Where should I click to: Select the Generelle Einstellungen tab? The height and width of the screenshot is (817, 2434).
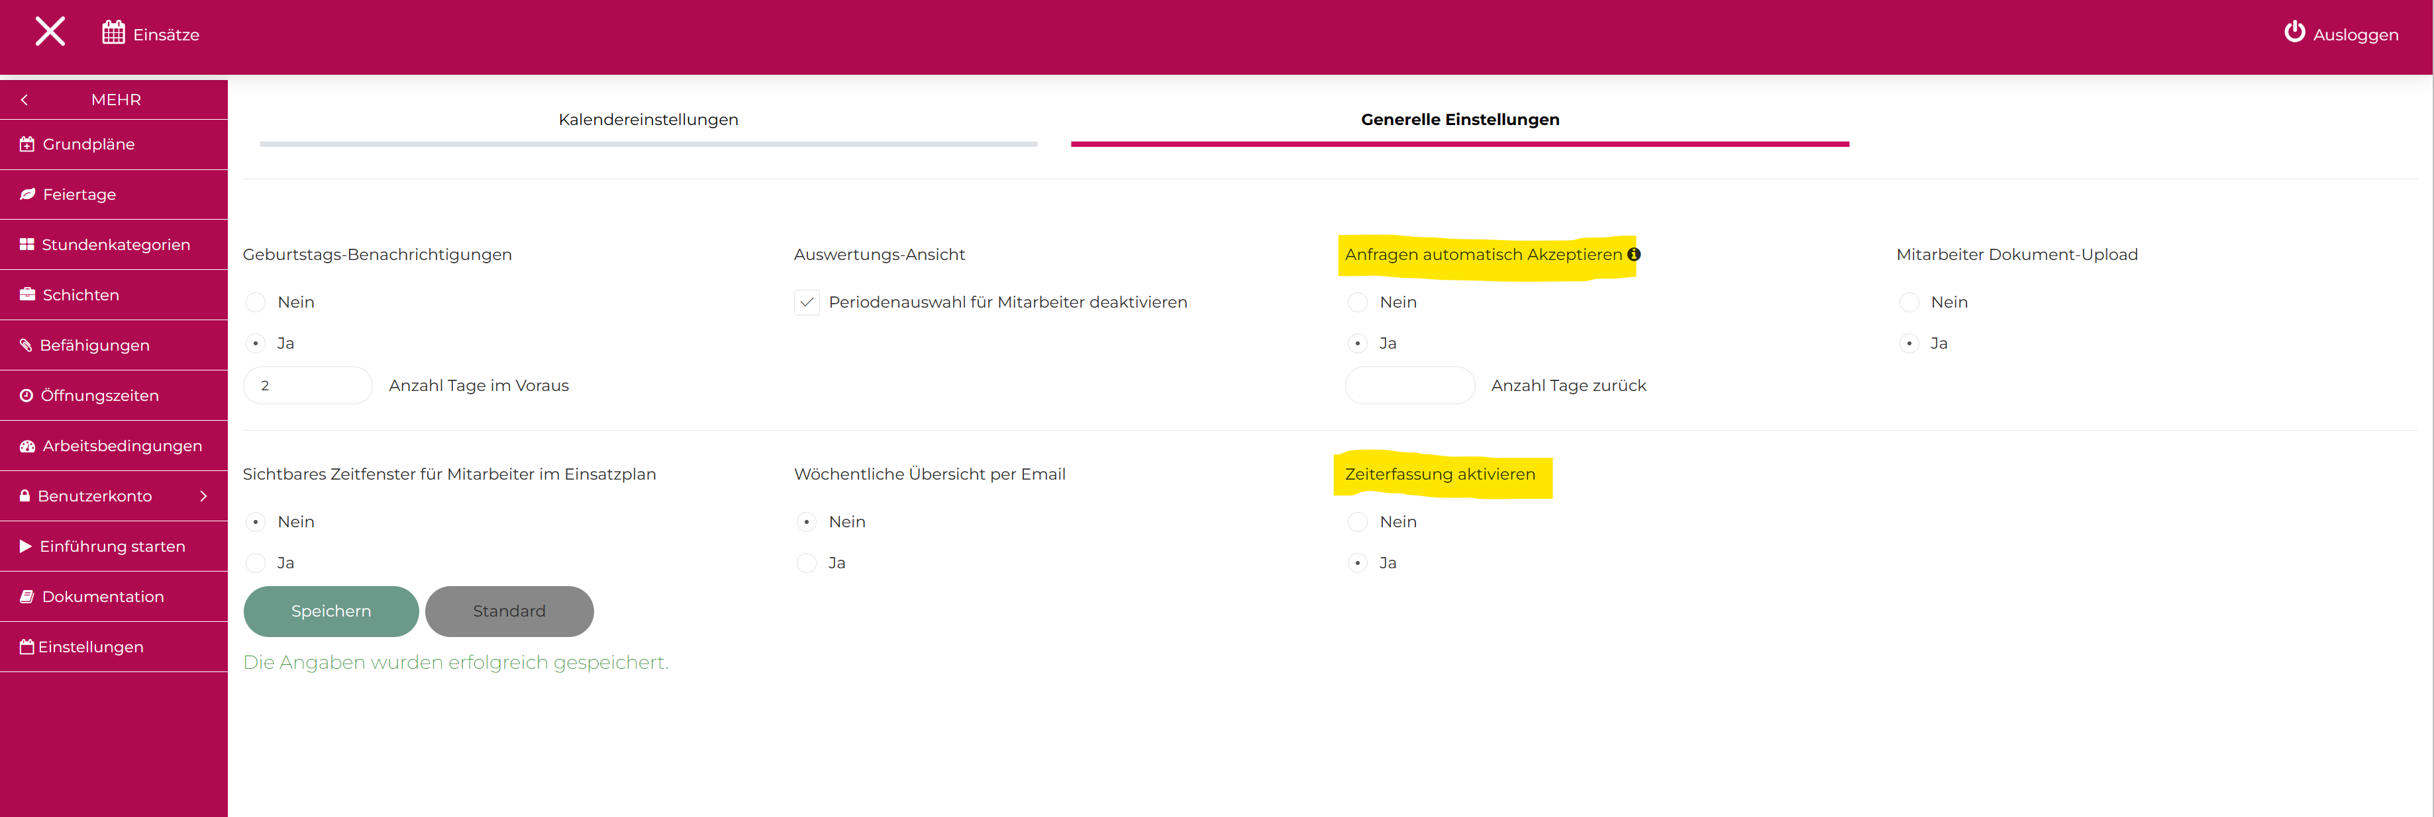click(x=1459, y=120)
